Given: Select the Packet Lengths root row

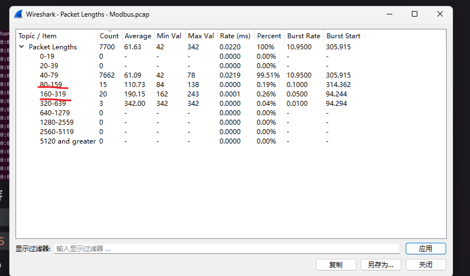Looking at the screenshot, I should click(231, 47).
